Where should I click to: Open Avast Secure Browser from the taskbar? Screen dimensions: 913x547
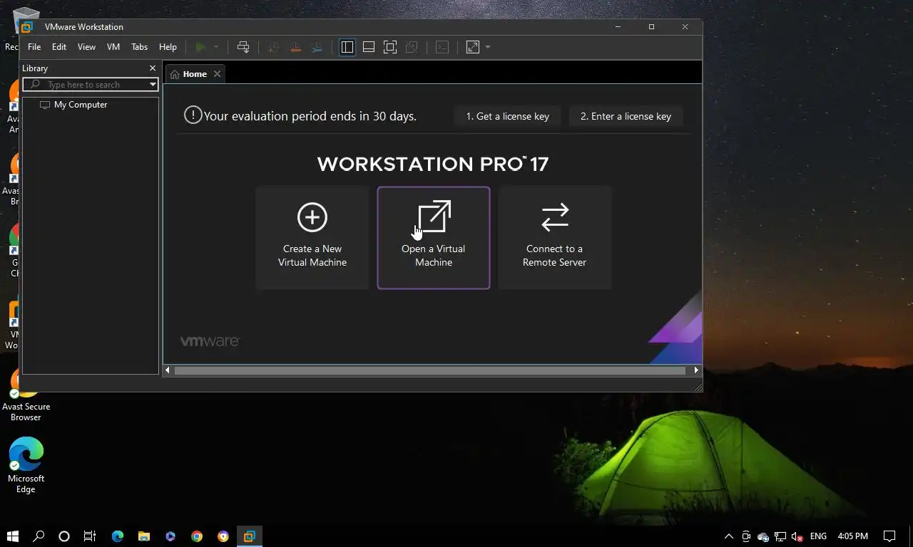[x=223, y=536]
